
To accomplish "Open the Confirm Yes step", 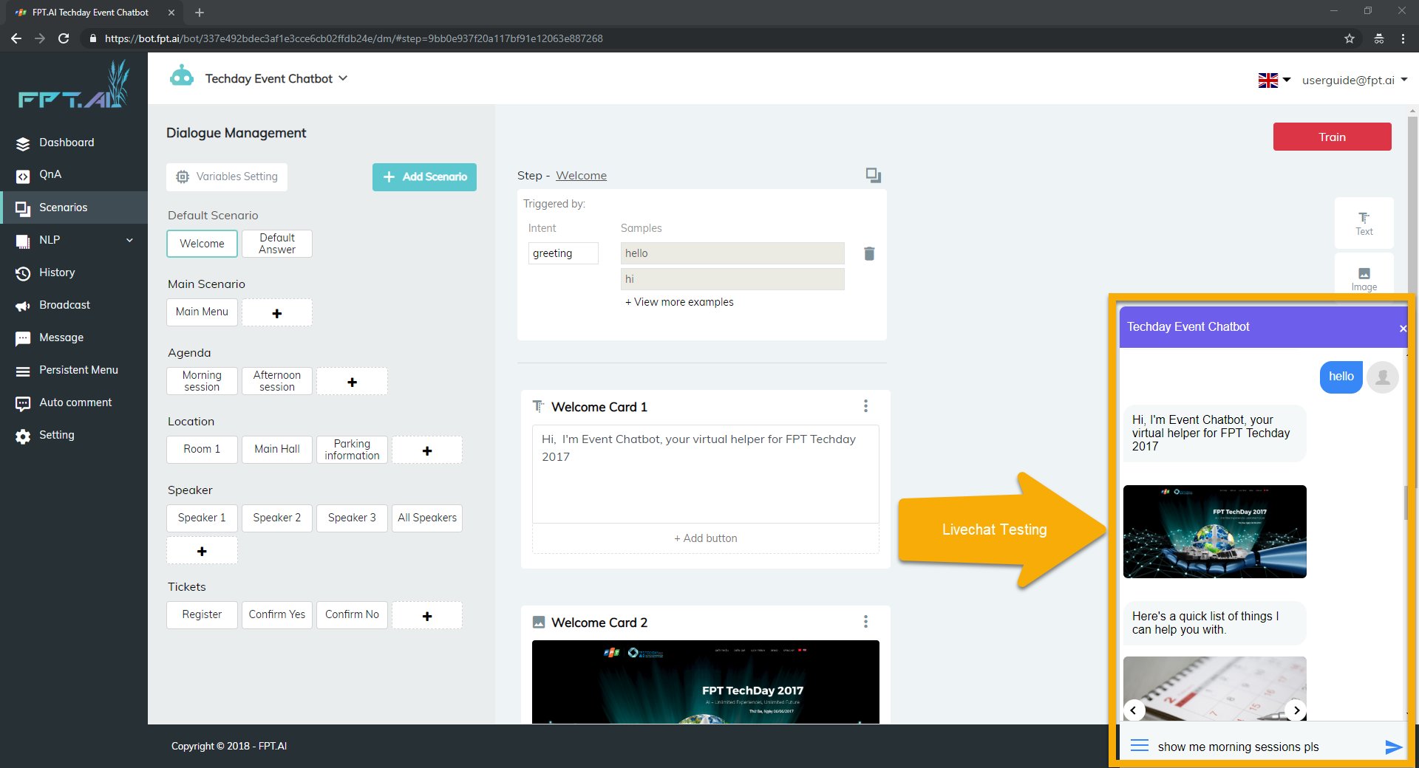I will tap(277, 614).
